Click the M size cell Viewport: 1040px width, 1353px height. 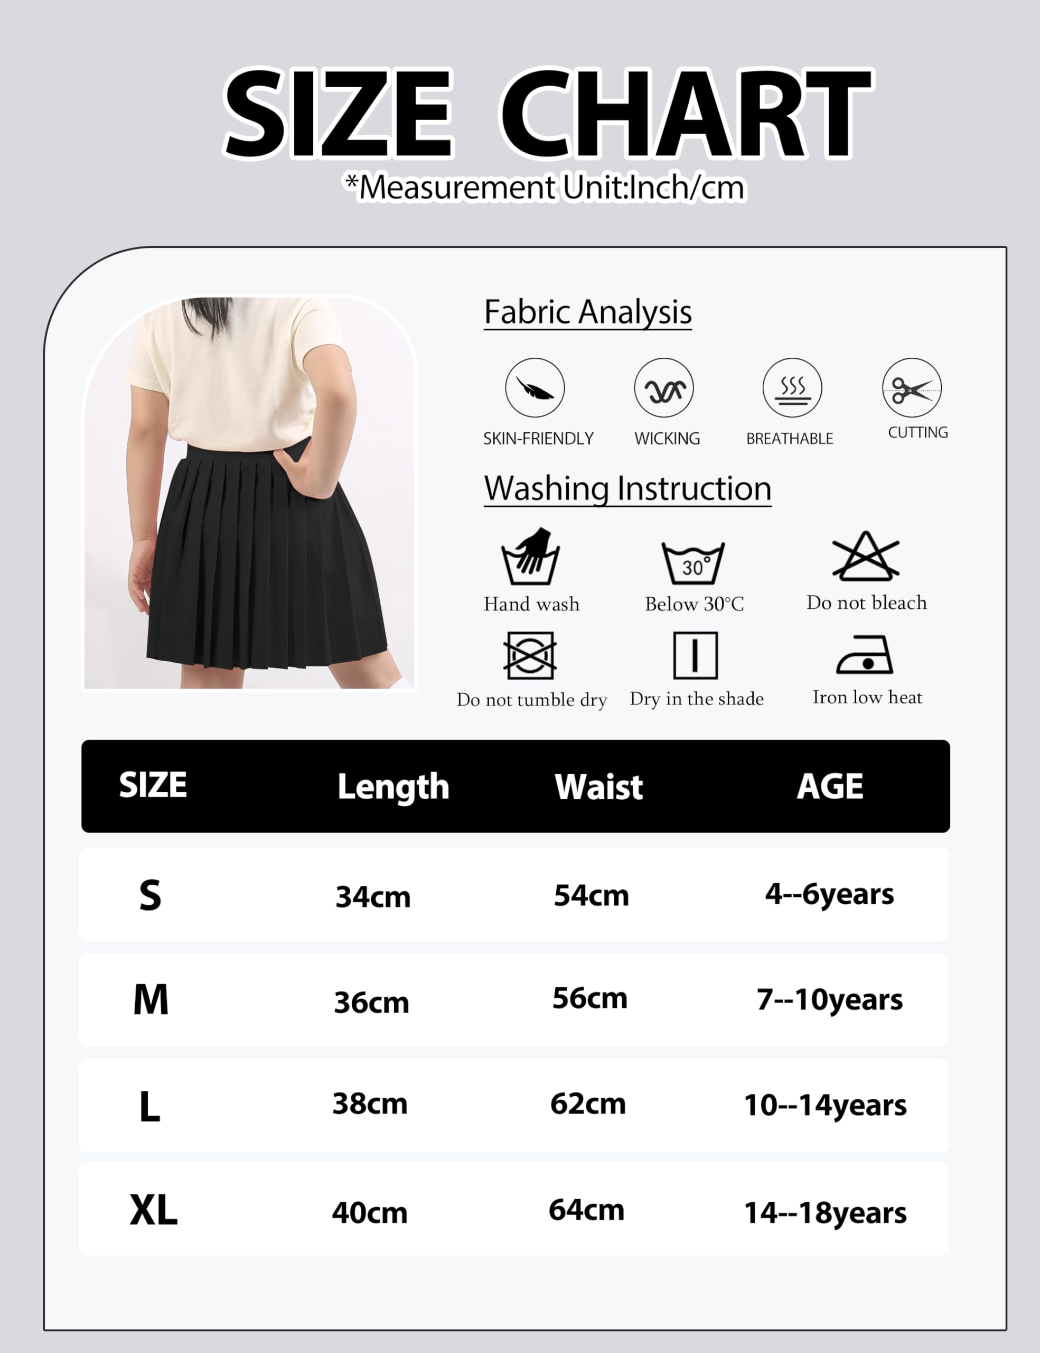pos(151,999)
